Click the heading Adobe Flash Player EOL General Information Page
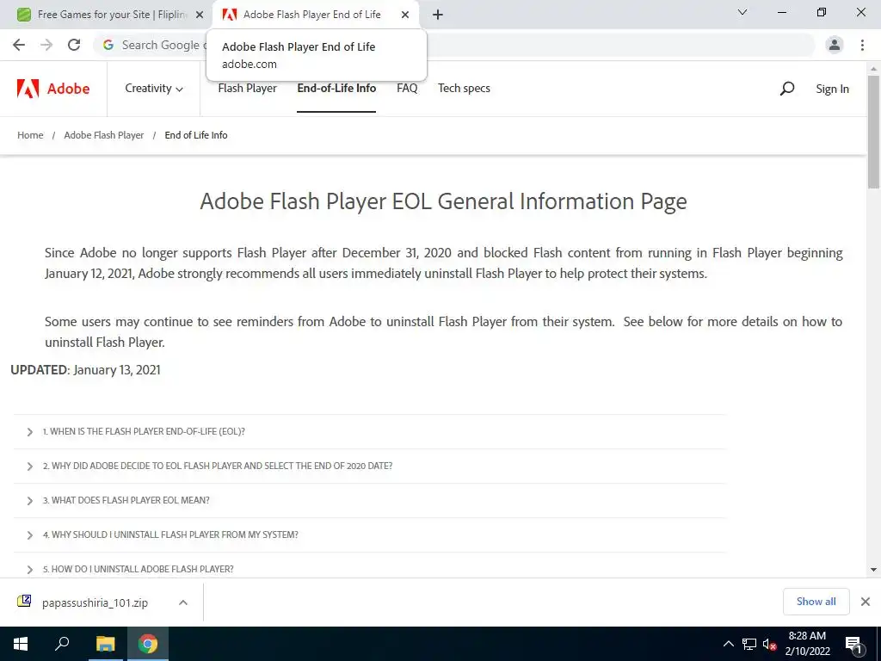This screenshot has width=881, height=661. coord(443,201)
